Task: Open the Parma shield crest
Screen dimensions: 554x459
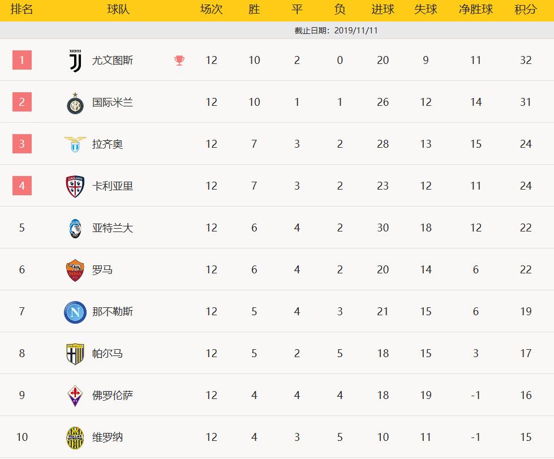Action: click(75, 354)
